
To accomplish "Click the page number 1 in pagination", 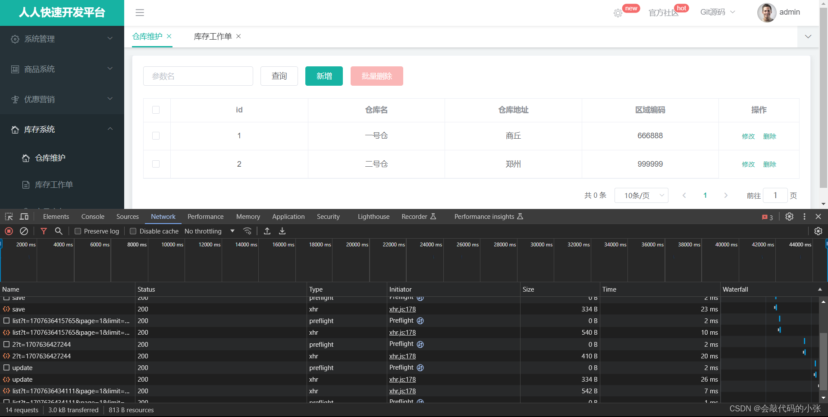I will pos(705,196).
